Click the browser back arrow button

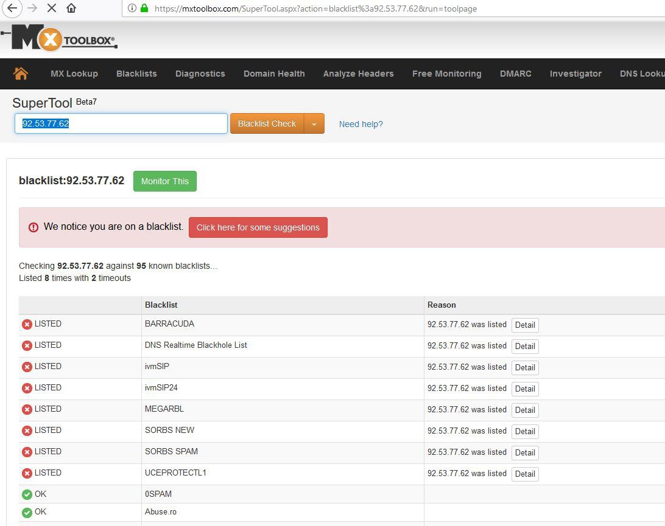click(12, 8)
